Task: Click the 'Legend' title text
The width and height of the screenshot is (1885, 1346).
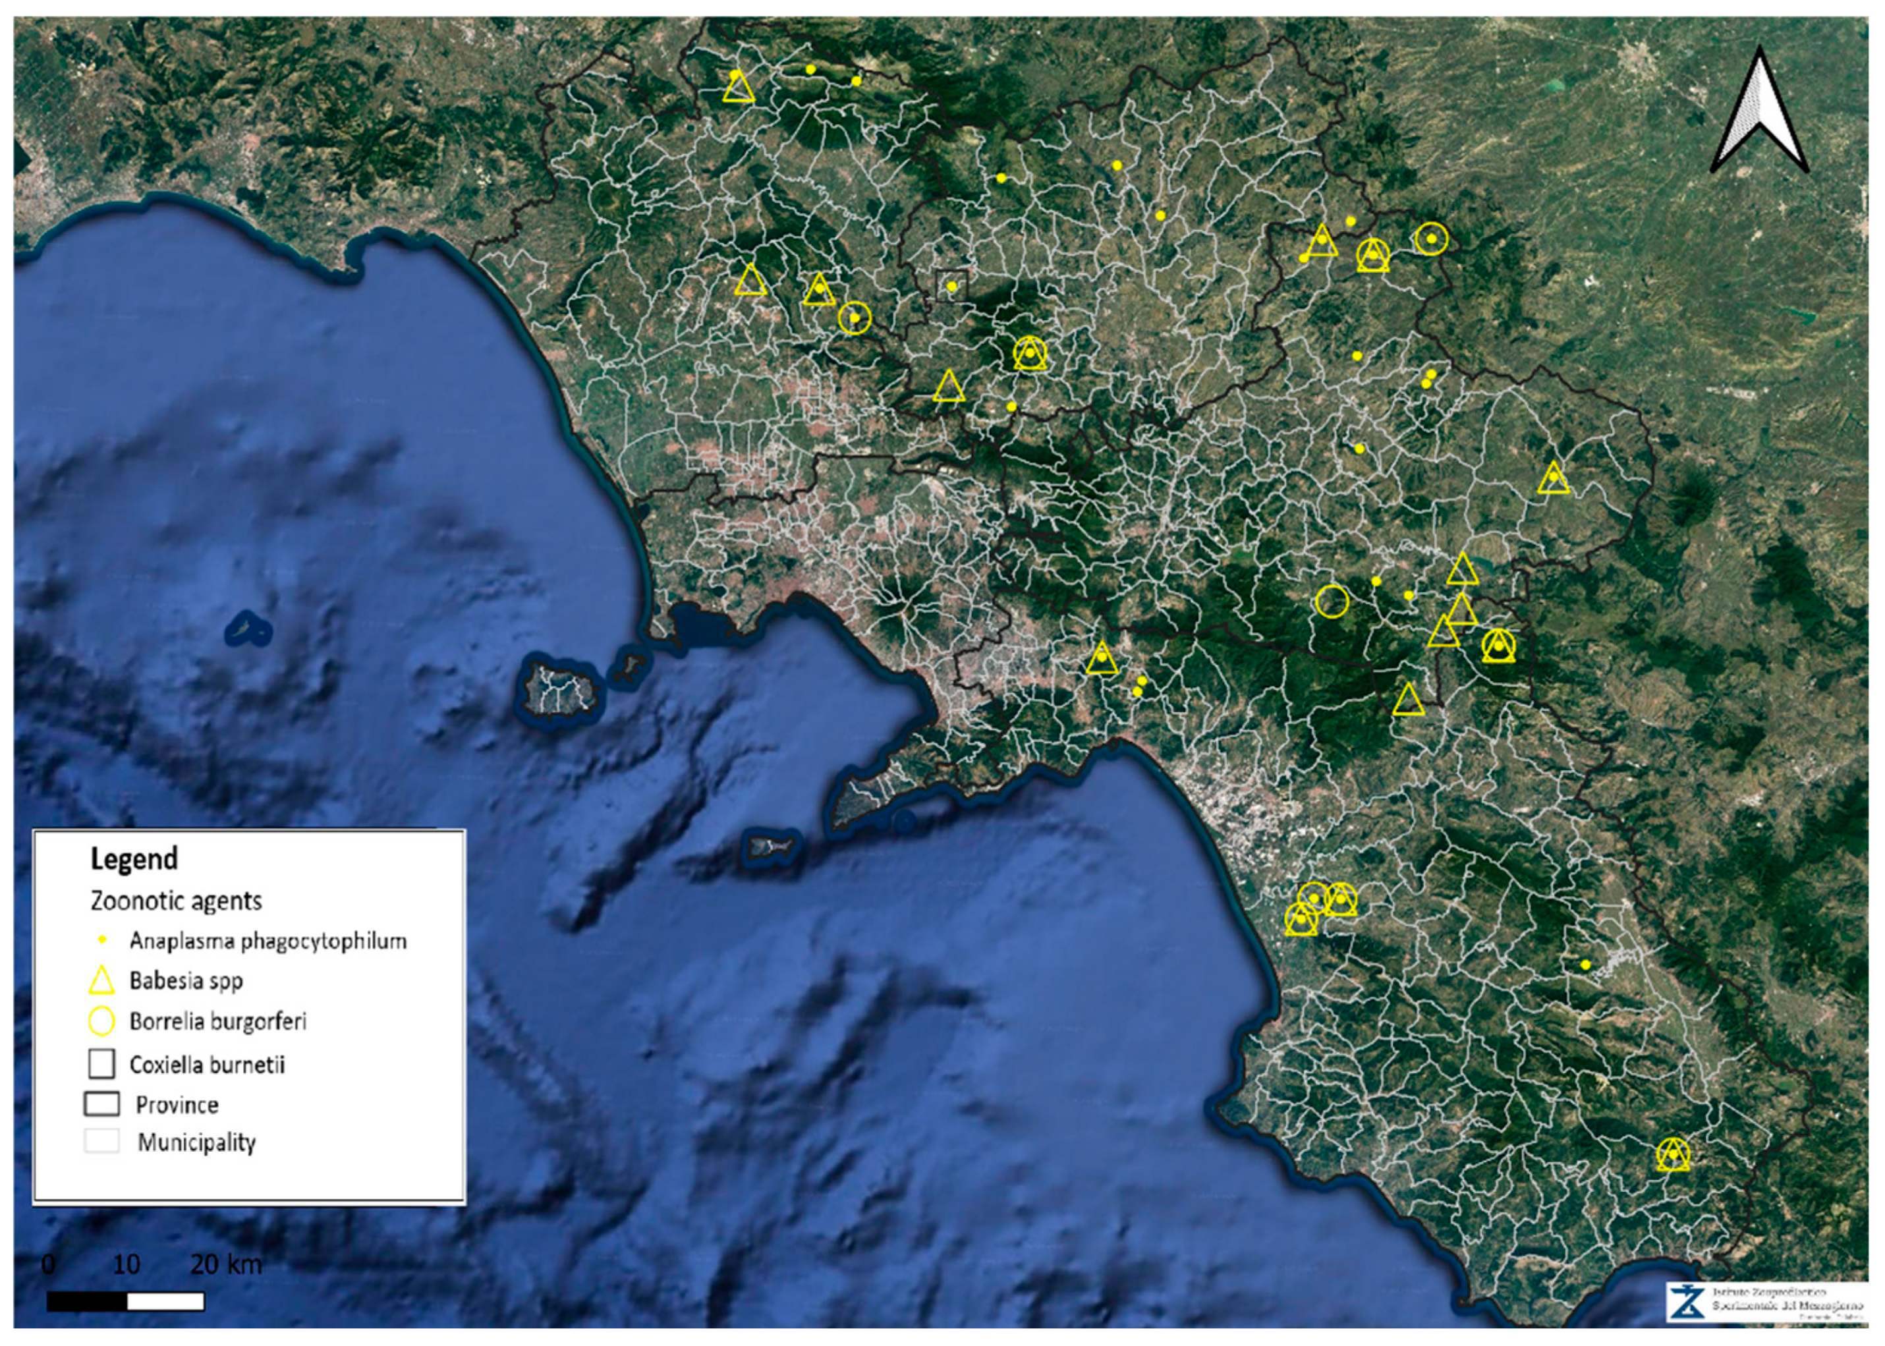Action: click(x=134, y=858)
